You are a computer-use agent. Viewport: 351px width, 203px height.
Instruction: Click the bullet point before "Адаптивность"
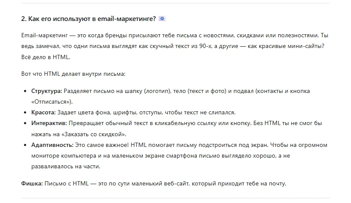coord(25,146)
